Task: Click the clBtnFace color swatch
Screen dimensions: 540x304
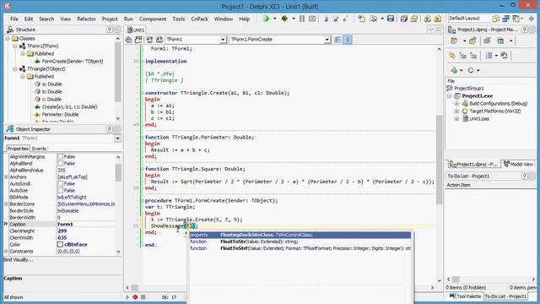Action: pyautogui.click(x=60, y=244)
